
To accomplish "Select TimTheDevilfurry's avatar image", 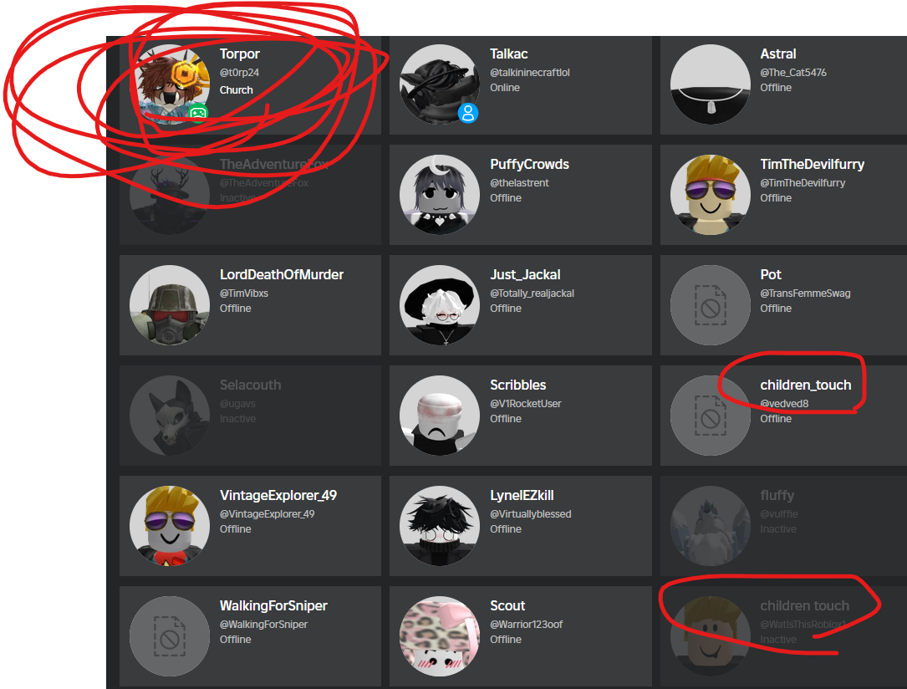I will click(711, 194).
